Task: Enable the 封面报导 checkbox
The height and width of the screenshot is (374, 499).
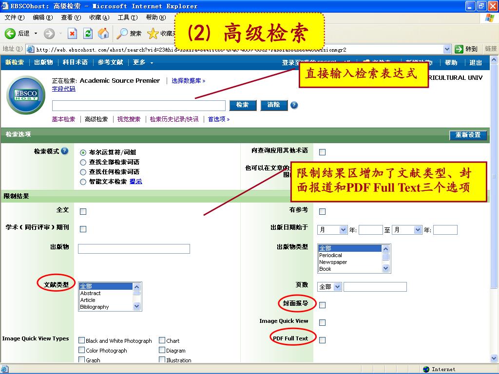Action: 323,305
